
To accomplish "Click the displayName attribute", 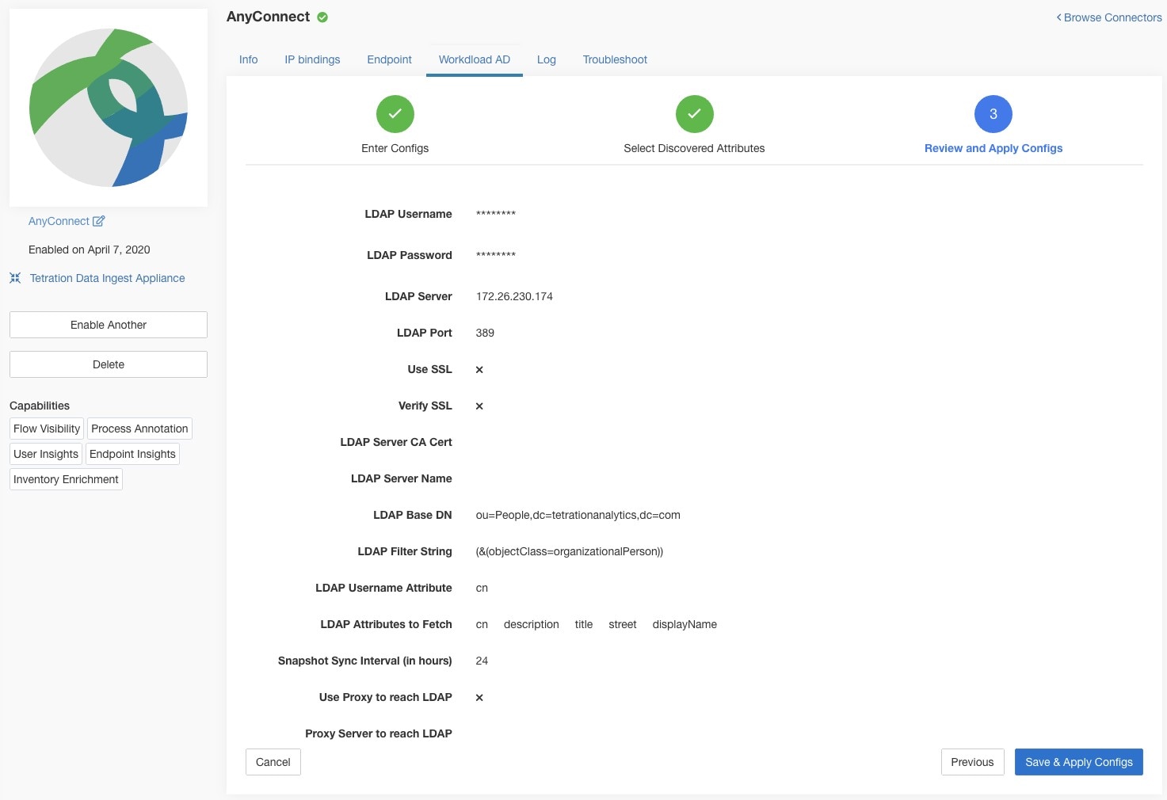I will point(685,624).
